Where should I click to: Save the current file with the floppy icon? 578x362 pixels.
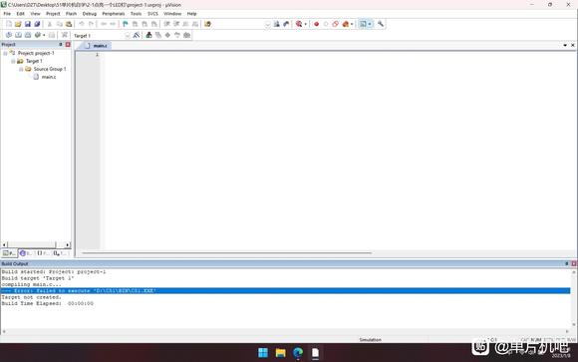(28, 24)
